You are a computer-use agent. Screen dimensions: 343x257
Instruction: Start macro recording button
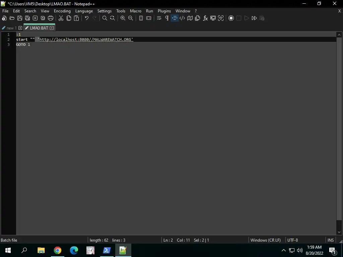point(231,18)
